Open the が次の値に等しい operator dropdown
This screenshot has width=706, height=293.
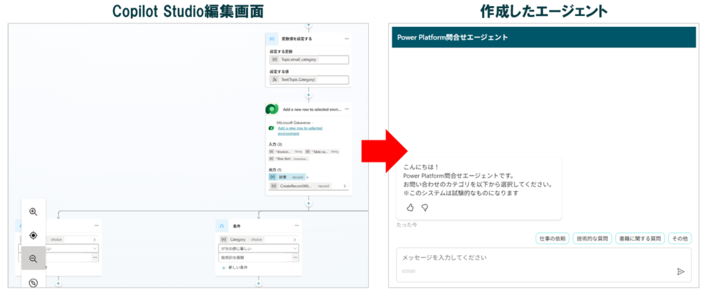(x=259, y=248)
